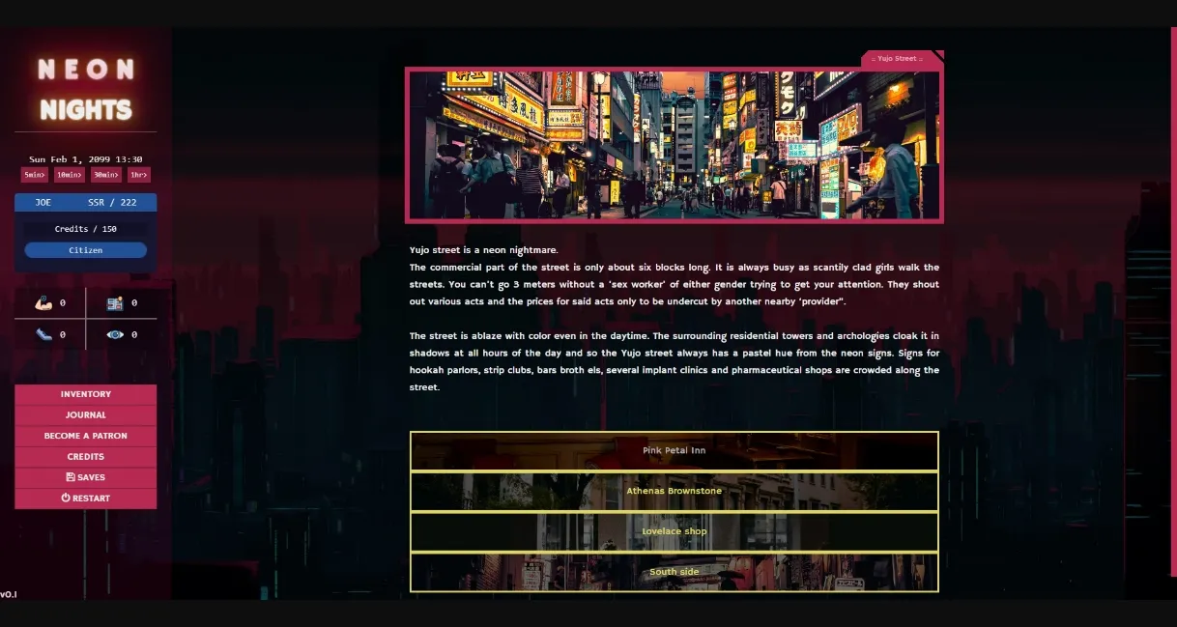Click the muscle strength stat icon

tap(43, 303)
